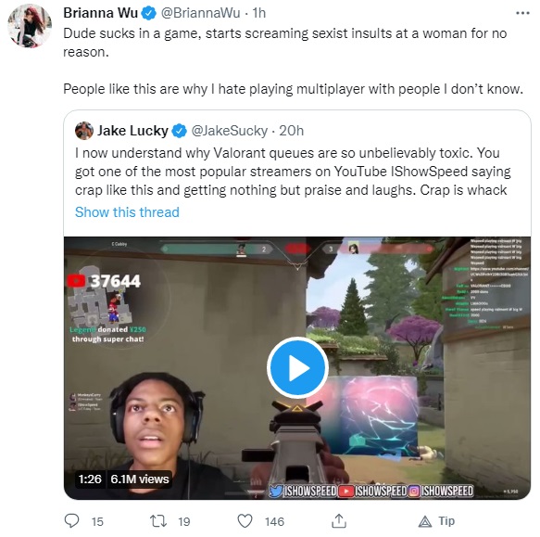Viewport: 540px width, 537px height.
Task: Open the reply speech bubble icon
Action: coord(71,521)
